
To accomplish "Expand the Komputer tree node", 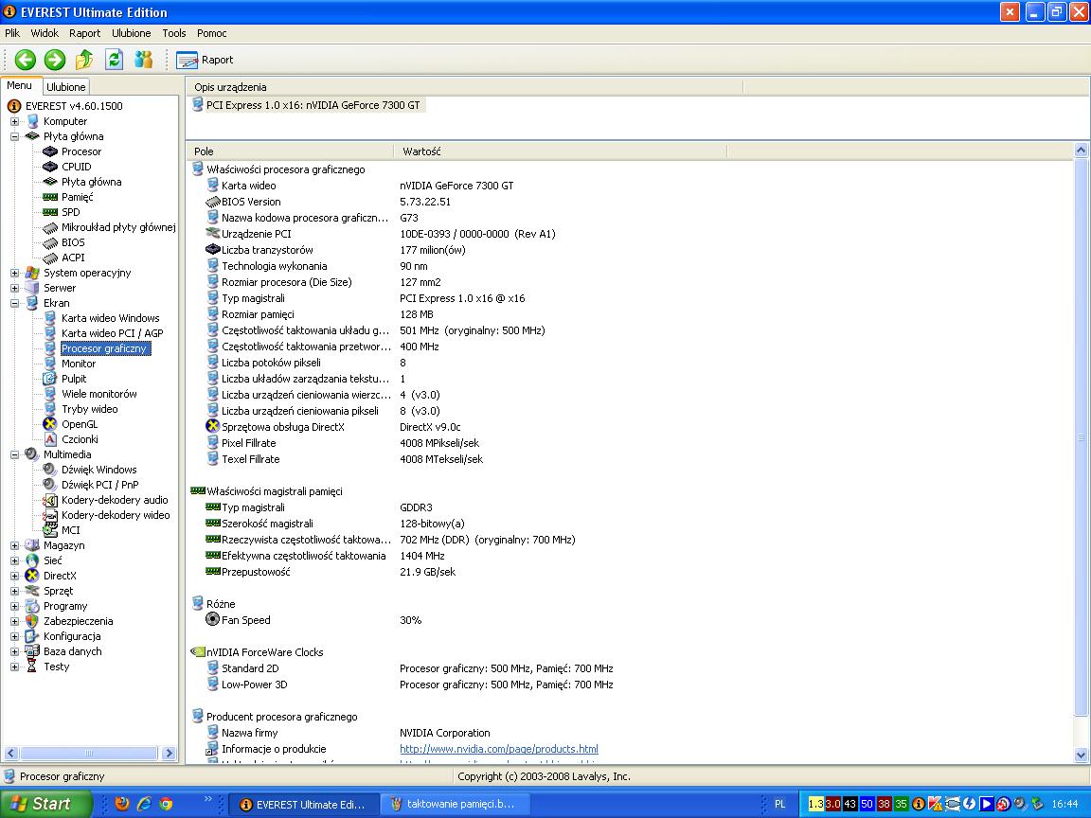I will (x=14, y=121).
